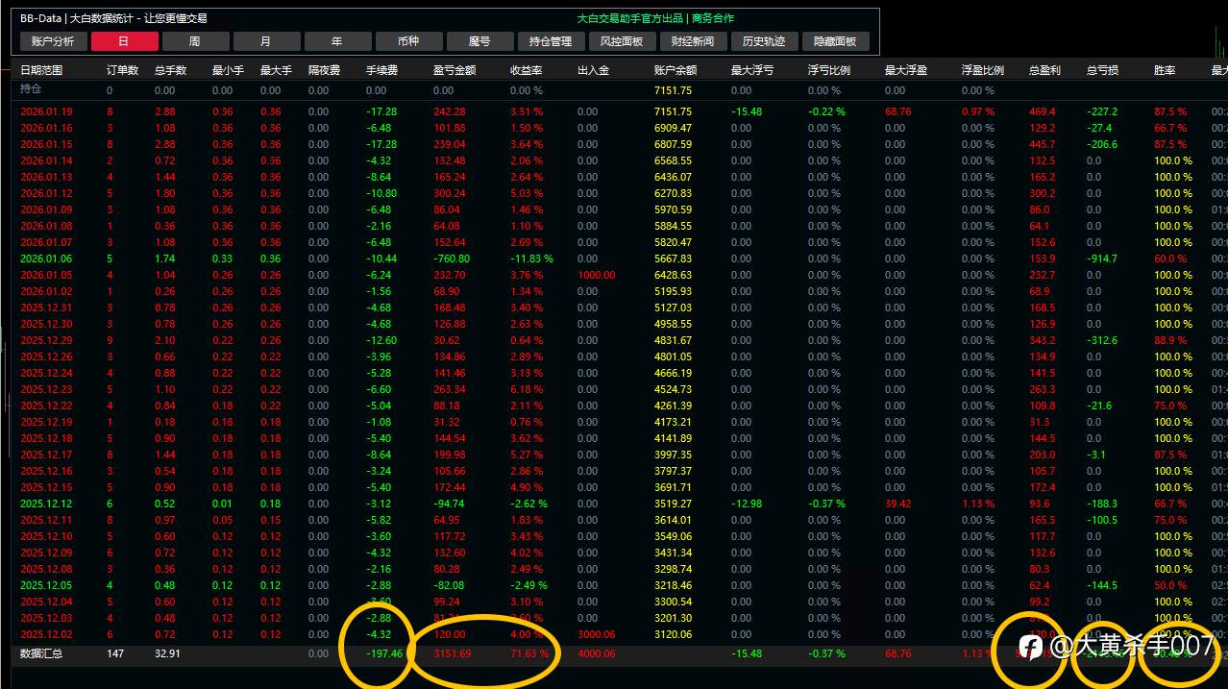
Task: Click the 6909.47 account balance cell
Action: [673, 128]
